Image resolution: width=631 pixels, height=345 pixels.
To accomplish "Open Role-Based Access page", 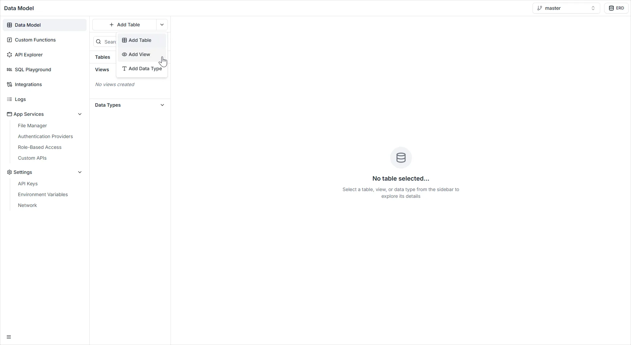I will pyautogui.click(x=40, y=147).
